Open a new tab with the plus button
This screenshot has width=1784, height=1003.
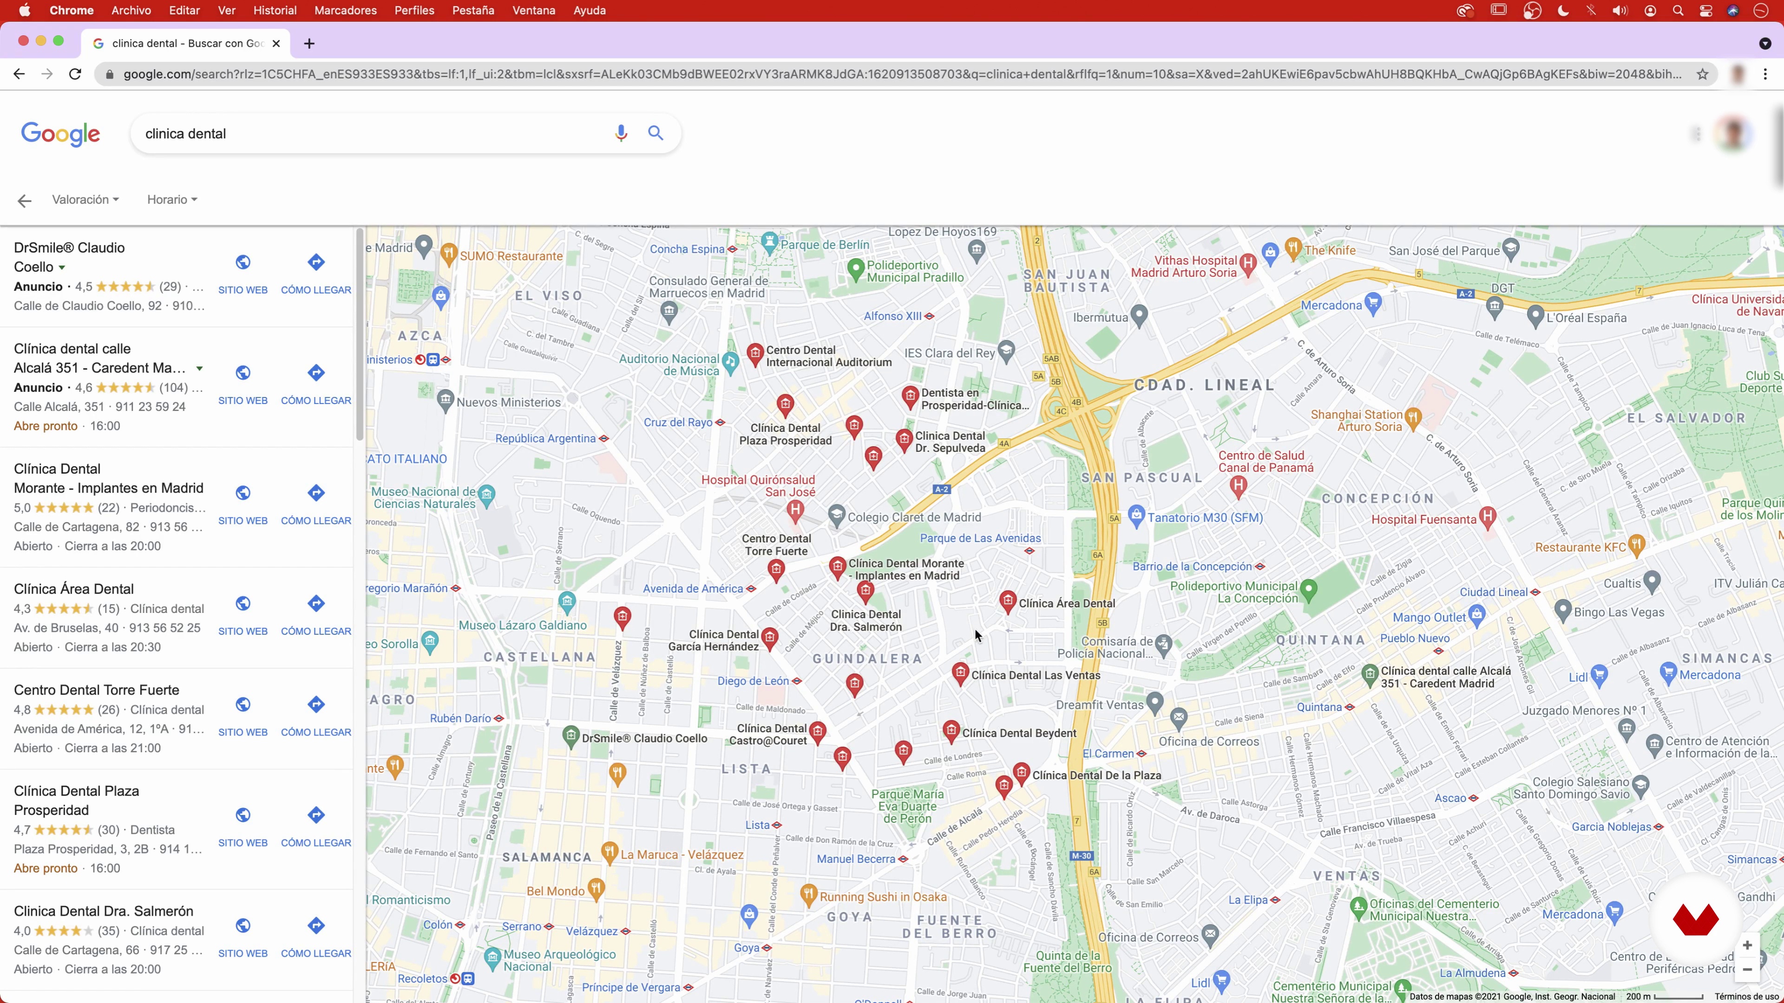tap(309, 44)
